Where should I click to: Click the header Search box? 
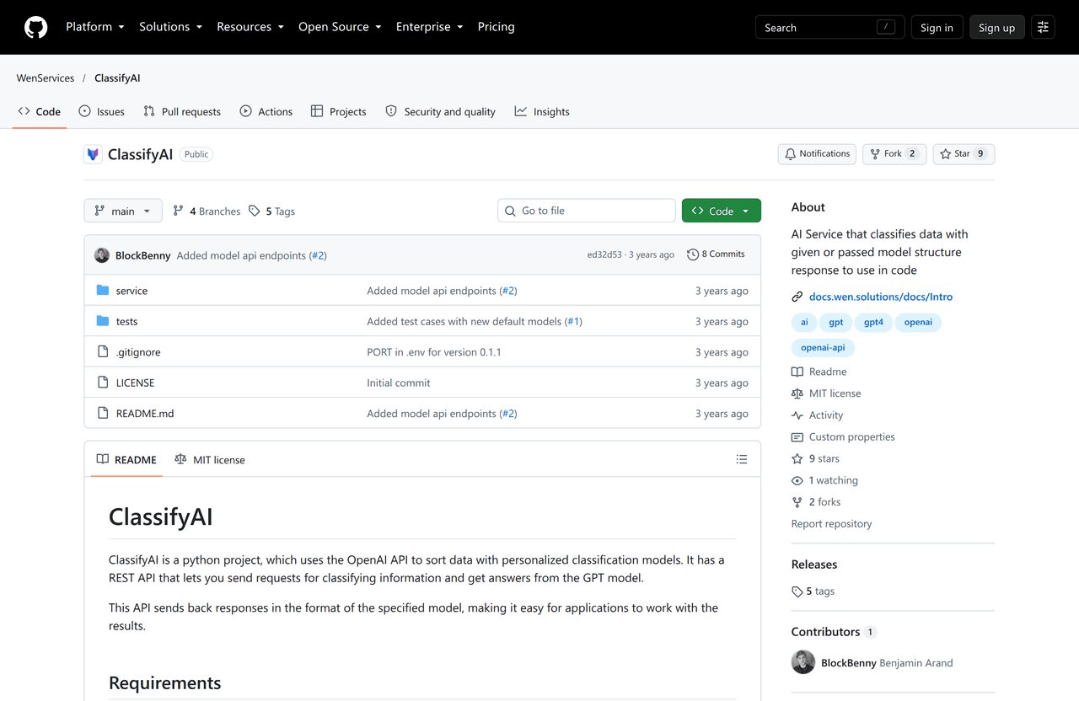pos(829,27)
